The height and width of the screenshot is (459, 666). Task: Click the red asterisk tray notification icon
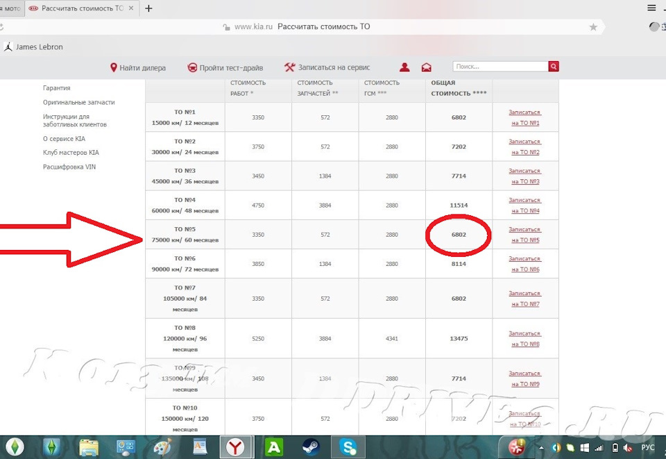coord(517,447)
